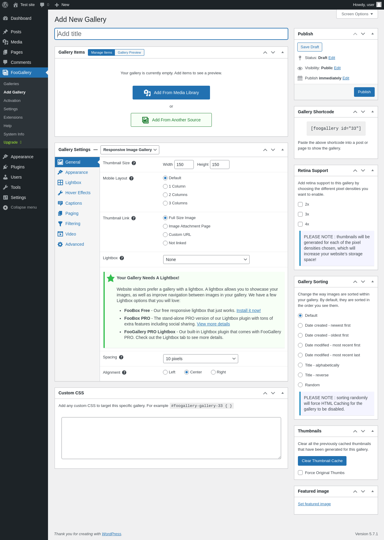Click the thumbnail Width field
Viewport: 384px width, 540px height.
coord(184,165)
